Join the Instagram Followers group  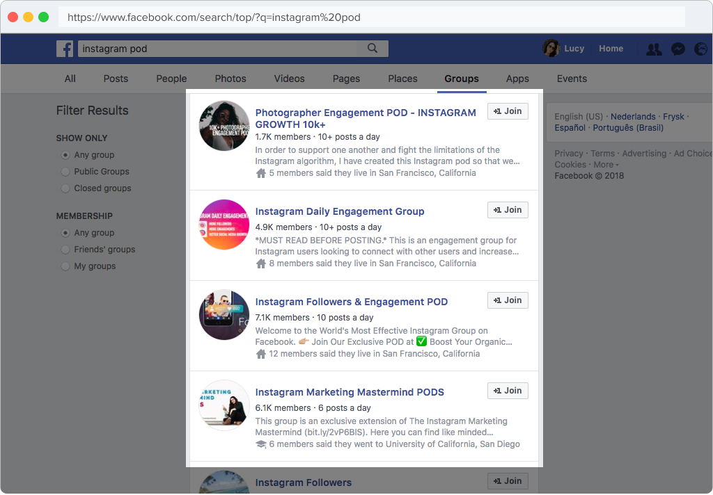pos(508,481)
